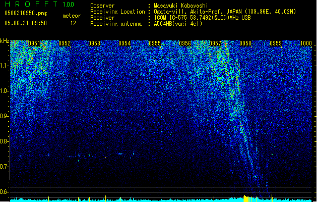Click the Receiving antenna label
This screenshot has width=317, height=202.
pos(116,24)
